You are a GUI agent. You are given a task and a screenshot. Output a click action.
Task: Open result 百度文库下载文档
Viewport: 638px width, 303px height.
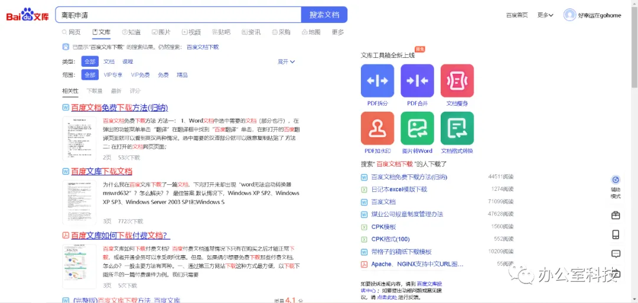[102, 171]
